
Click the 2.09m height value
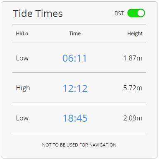click(133, 118)
